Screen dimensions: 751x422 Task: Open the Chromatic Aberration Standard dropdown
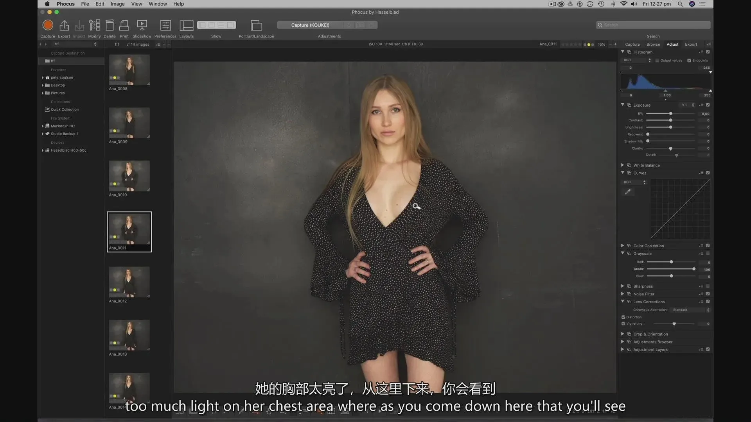(x=690, y=310)
